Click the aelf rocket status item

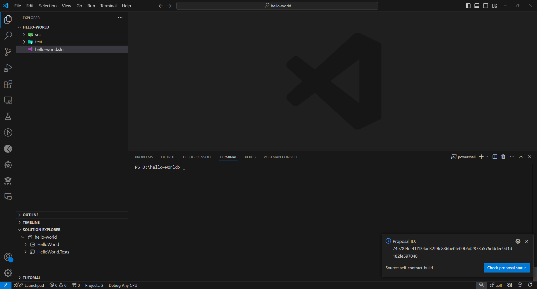pyautogui.click(x=496, y=285)
